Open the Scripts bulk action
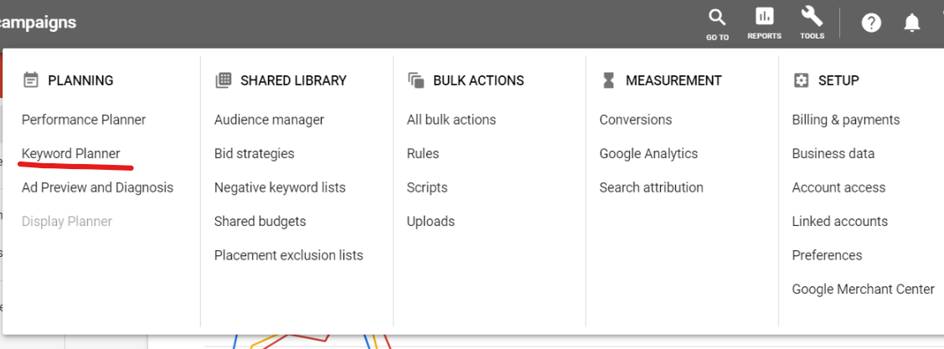Image resolution: width=944 pixels, height=349 pixels. 427,187
